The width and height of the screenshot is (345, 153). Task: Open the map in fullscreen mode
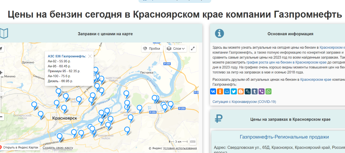click(x=193, y=49)
